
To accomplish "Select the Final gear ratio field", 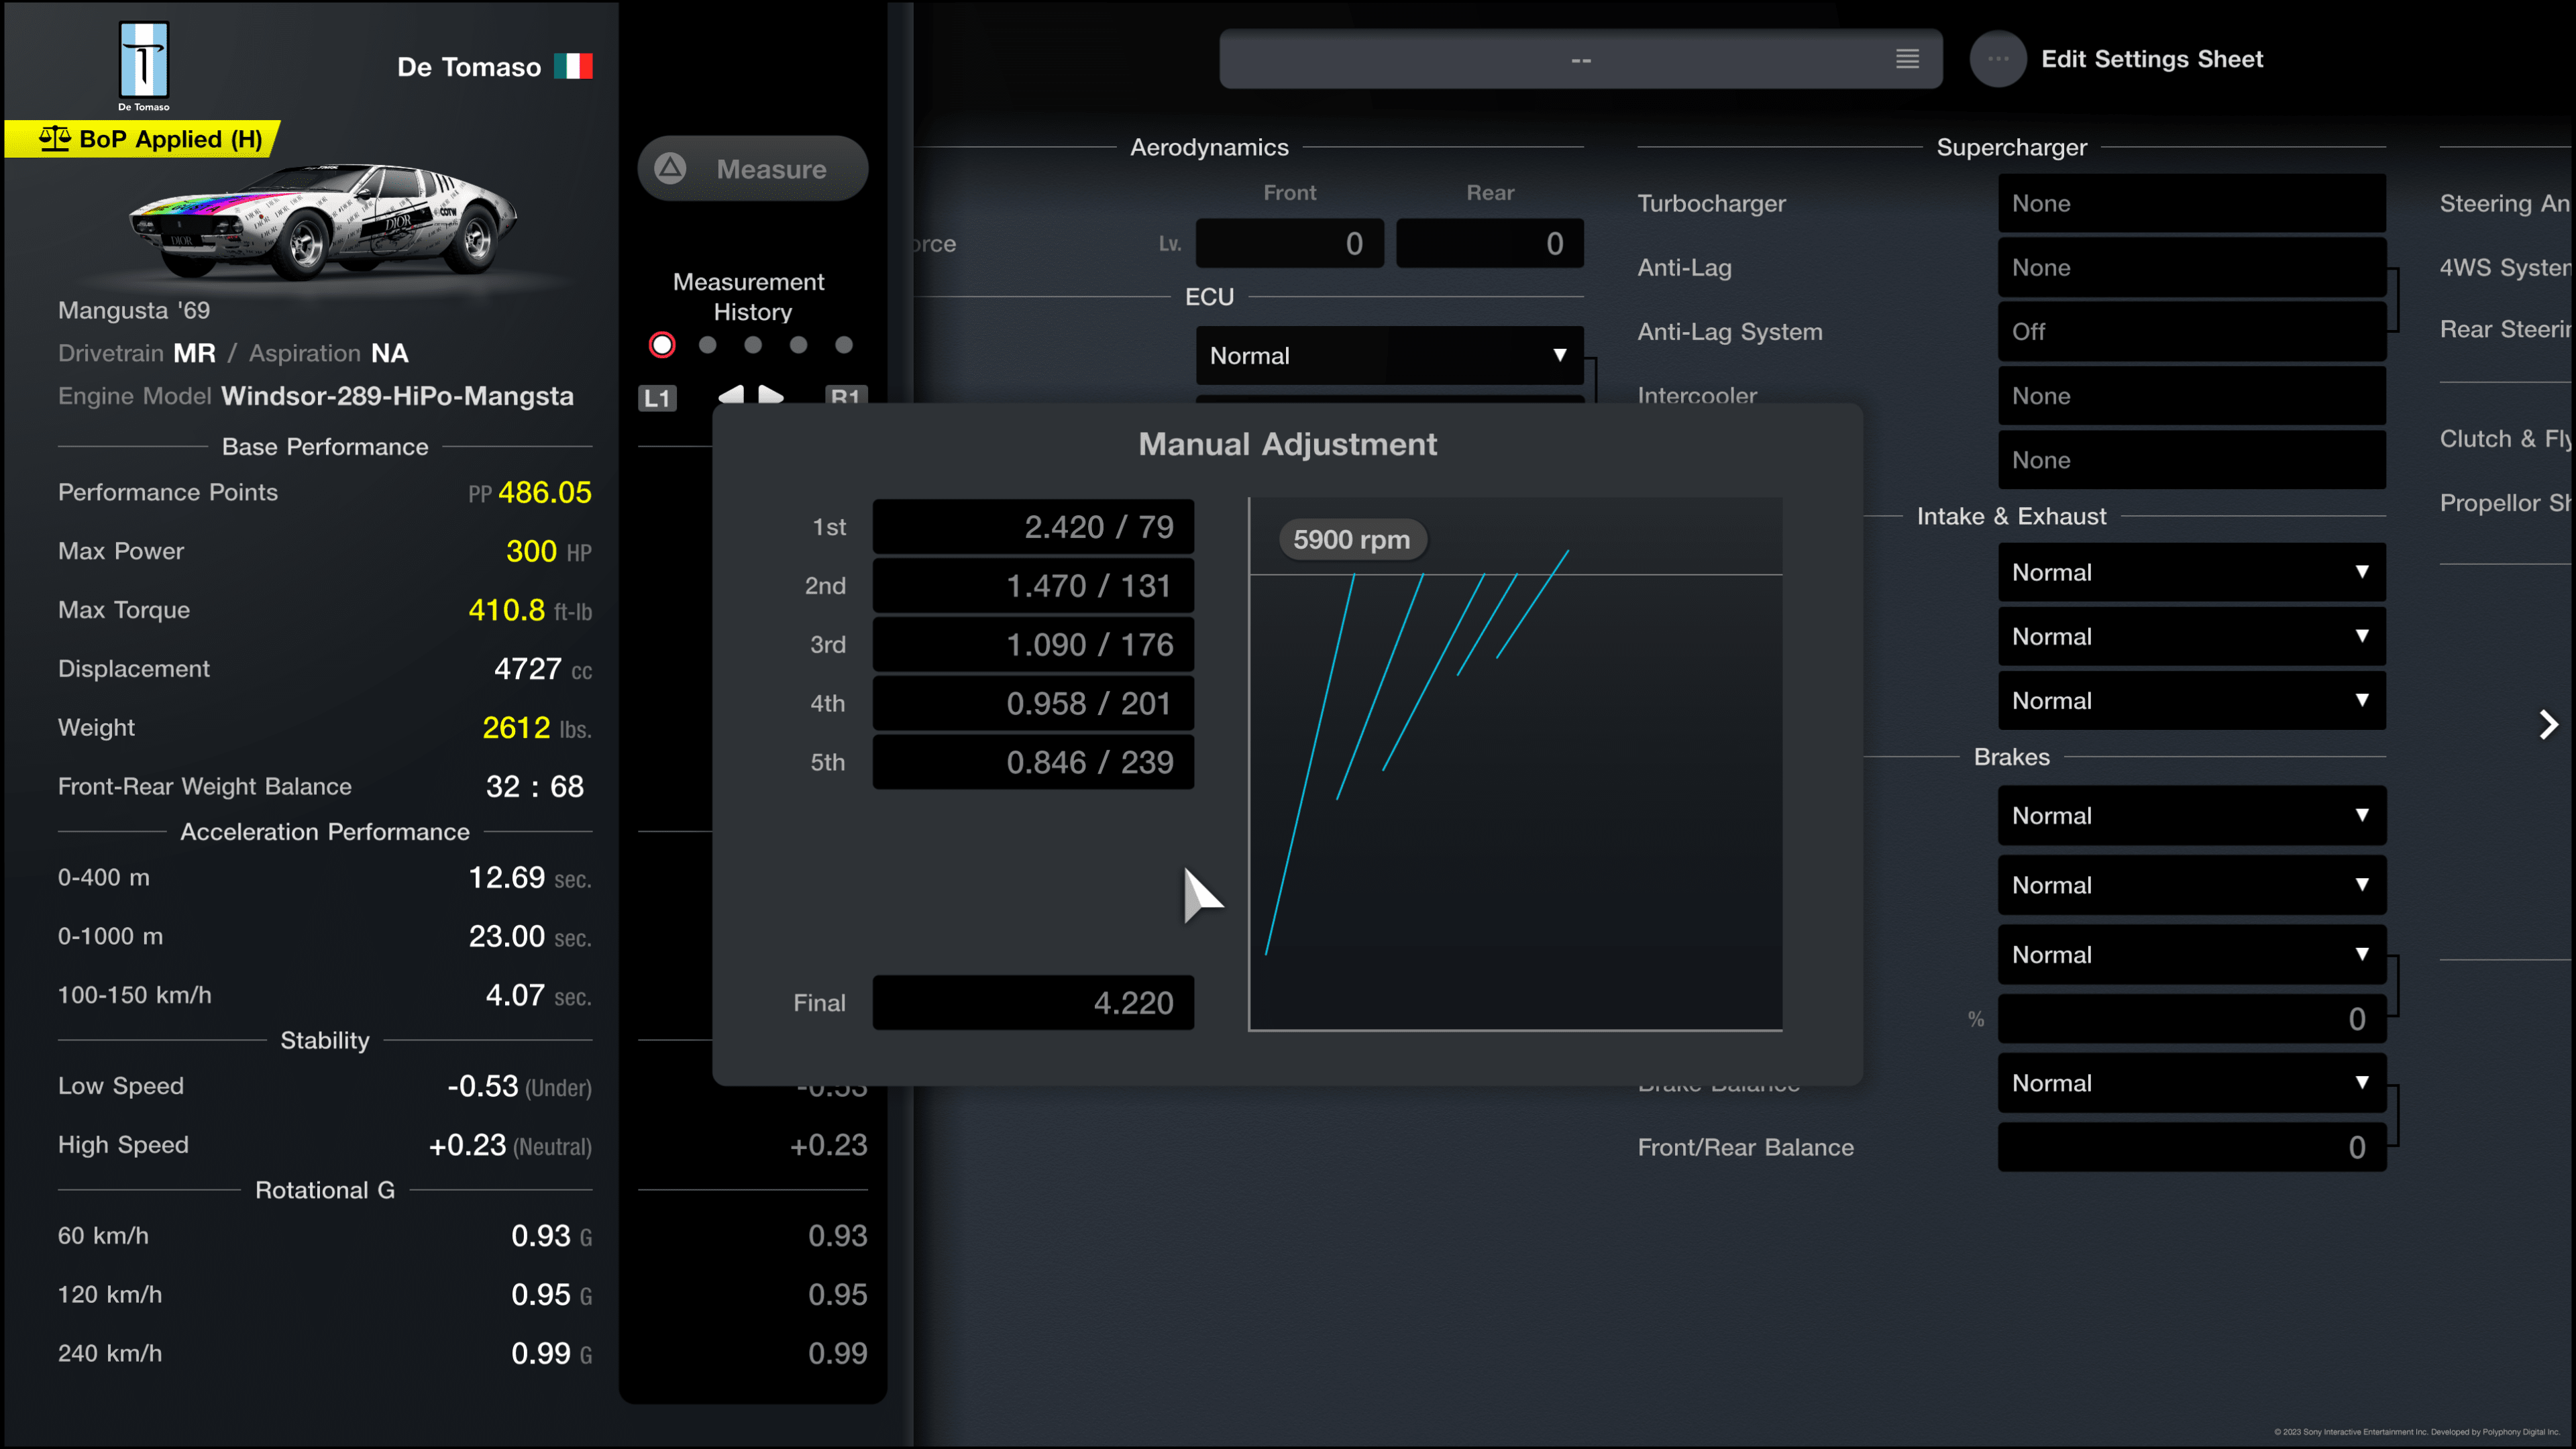I will (x=1033, y=1002).
